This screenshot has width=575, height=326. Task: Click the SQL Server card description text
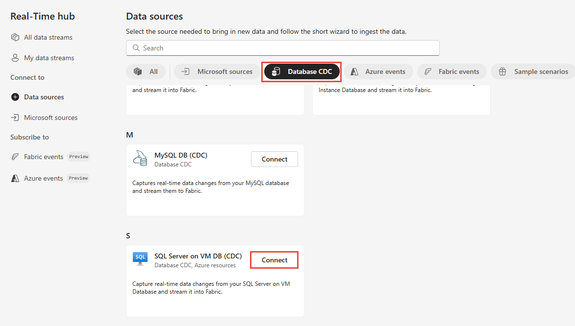211,288
